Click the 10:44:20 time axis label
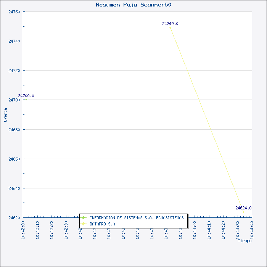The height and width of the screenshot is (267, 267). point(223,230)
